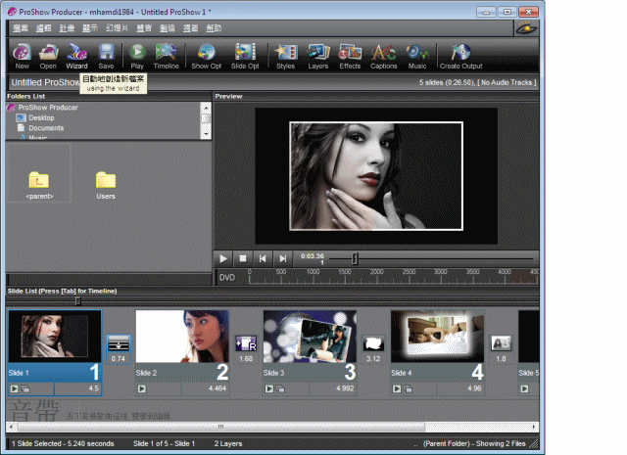Select the Slide 2 thumbnail
Screen dimensions: 627x455
[x=182, y=337]
